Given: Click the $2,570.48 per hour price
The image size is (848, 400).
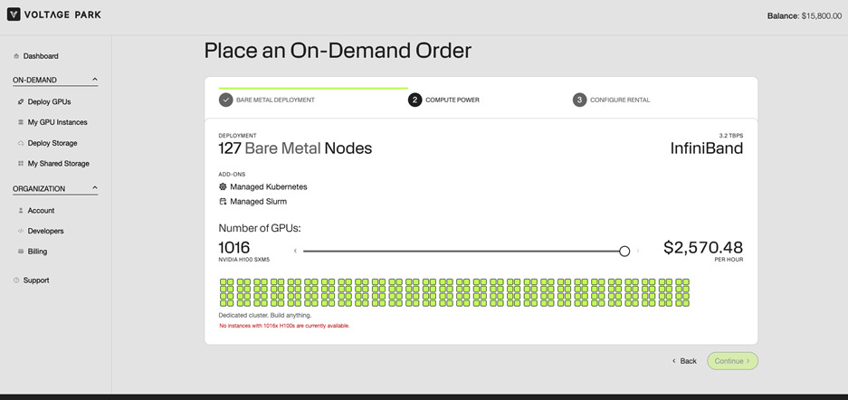Looking at the screenshot, I should click(x=703, y=248).
